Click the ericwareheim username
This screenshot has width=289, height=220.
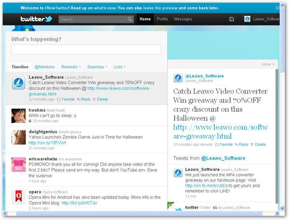click(43, 159)
